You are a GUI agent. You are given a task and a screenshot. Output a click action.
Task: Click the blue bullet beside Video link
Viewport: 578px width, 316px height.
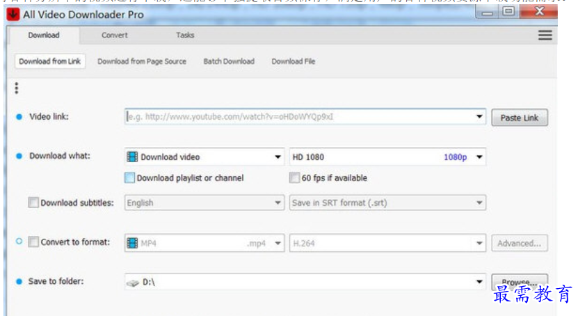[19, 117]
